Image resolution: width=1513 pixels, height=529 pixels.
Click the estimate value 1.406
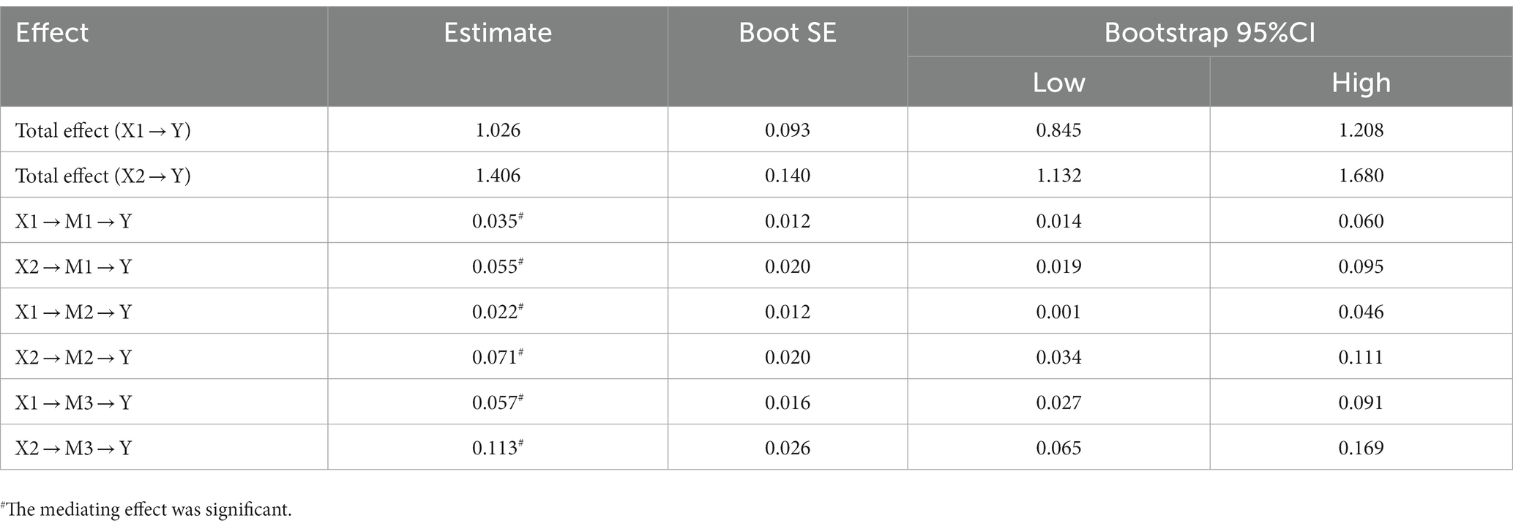[x=498, y=176]
